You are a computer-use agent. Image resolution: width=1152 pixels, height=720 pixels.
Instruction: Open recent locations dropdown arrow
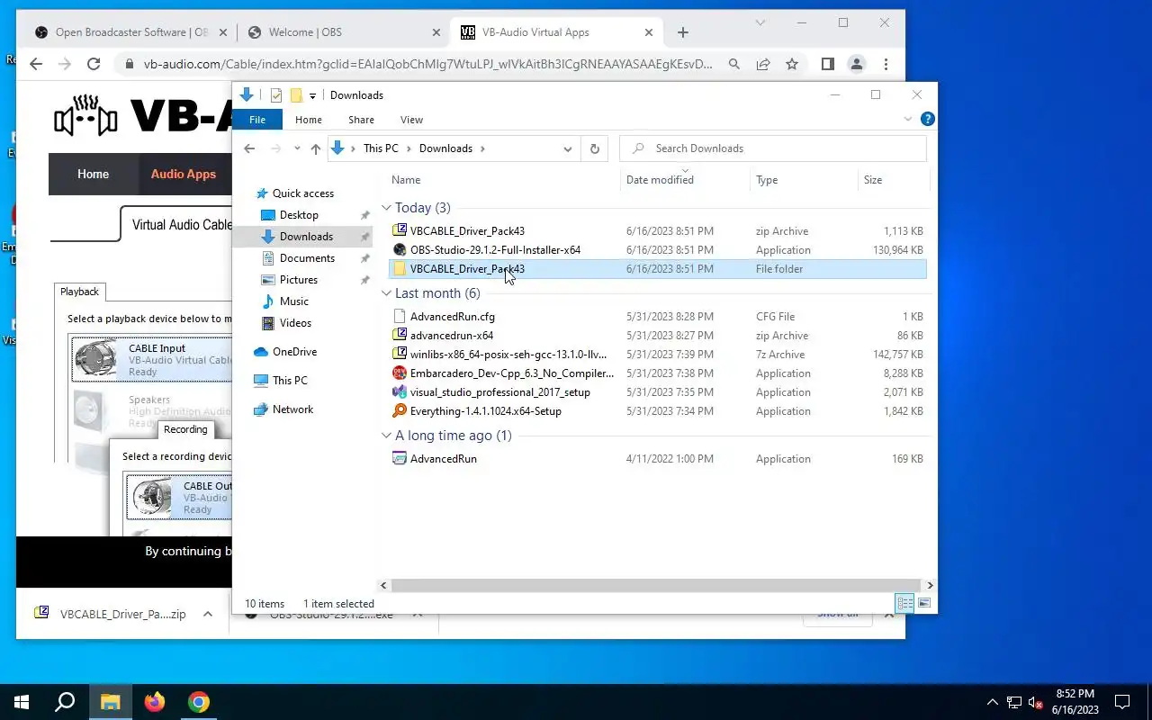297,148
